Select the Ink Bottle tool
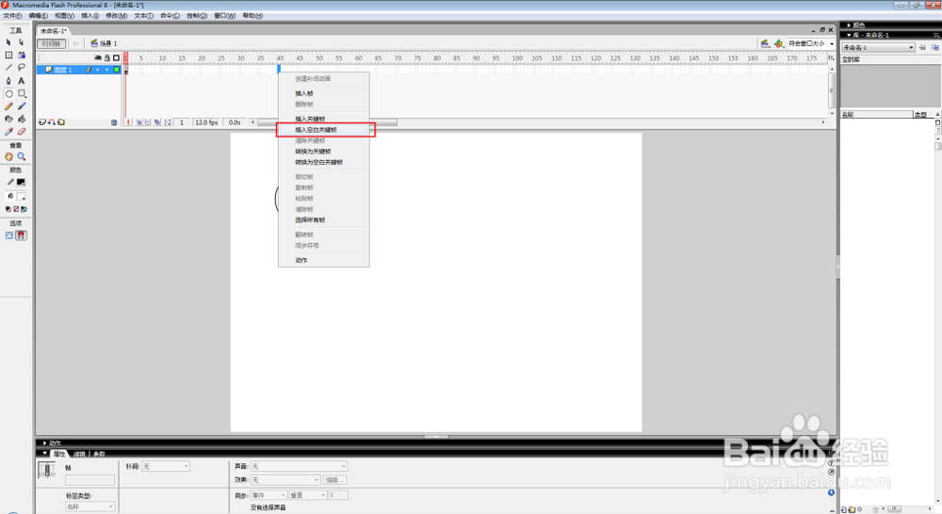Viewport: 942px width, 514px height. [x=8, y=119]
